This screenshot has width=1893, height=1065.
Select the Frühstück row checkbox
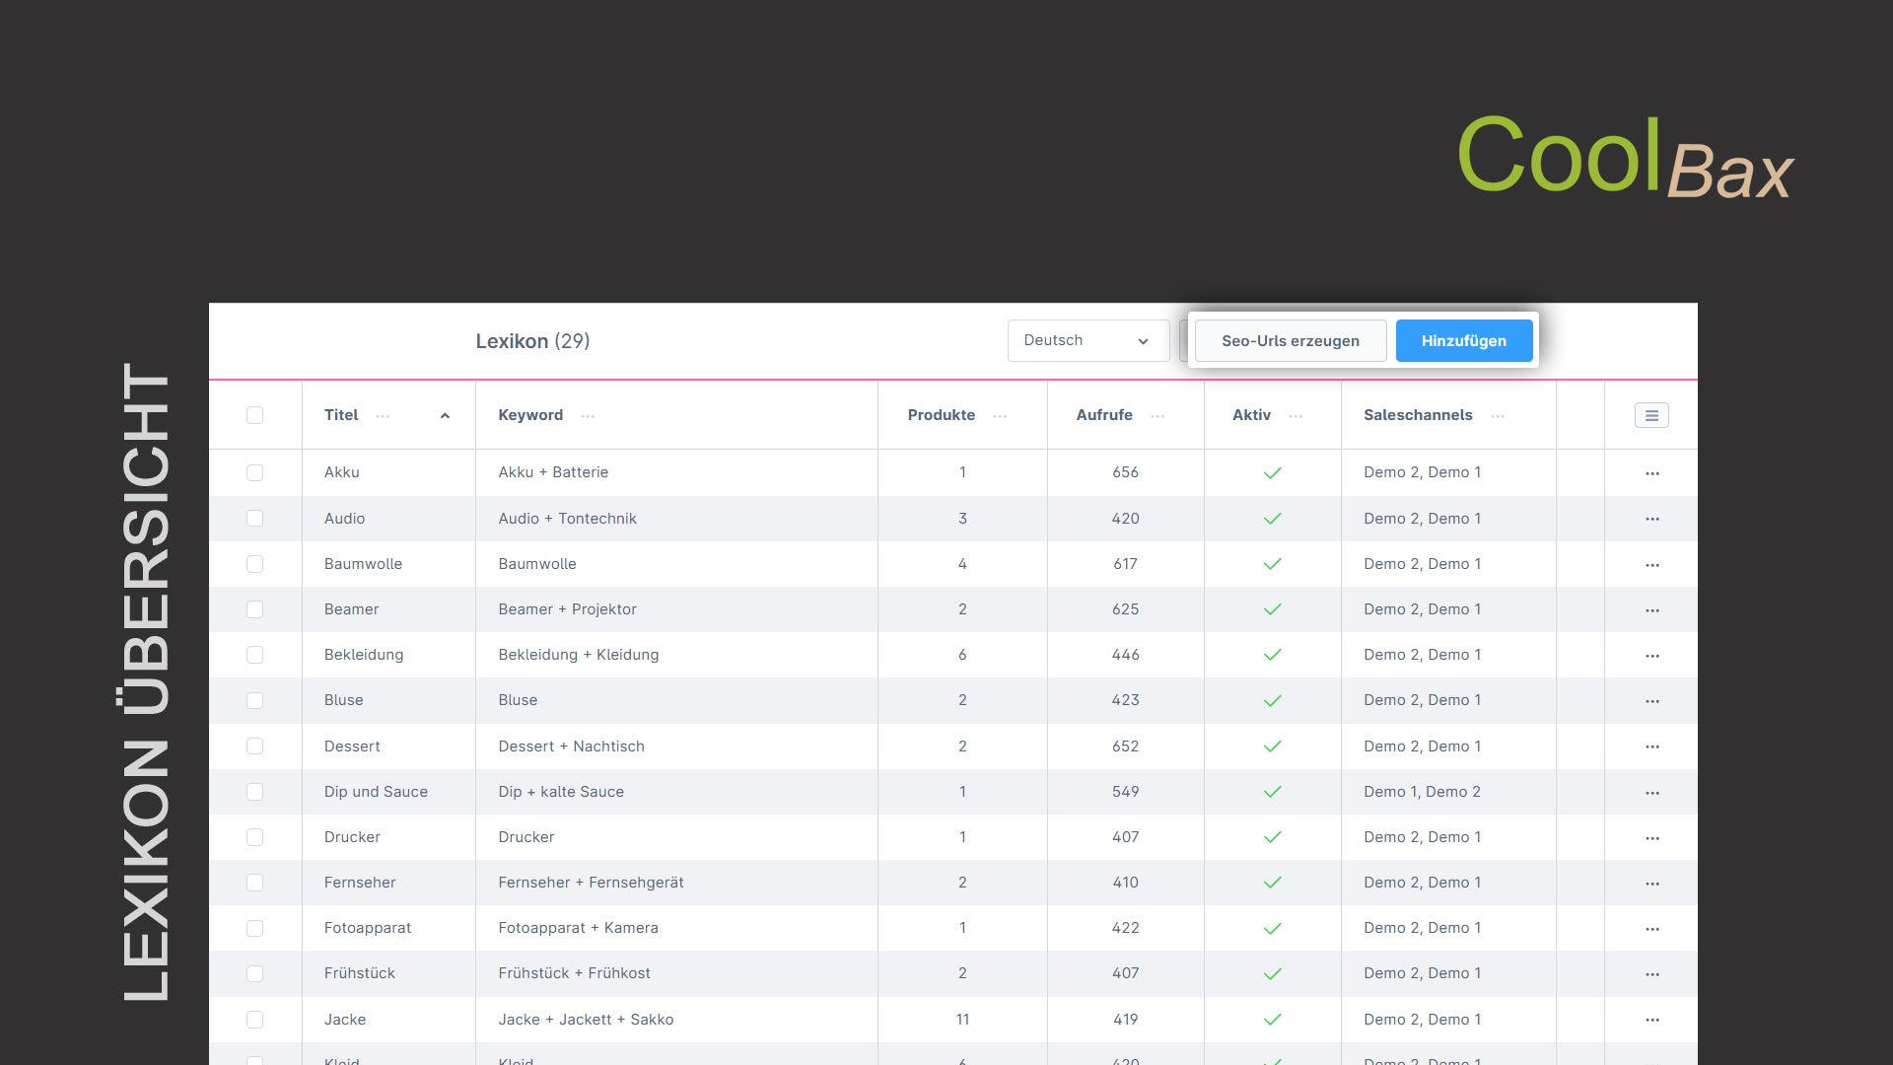point(254,973)
